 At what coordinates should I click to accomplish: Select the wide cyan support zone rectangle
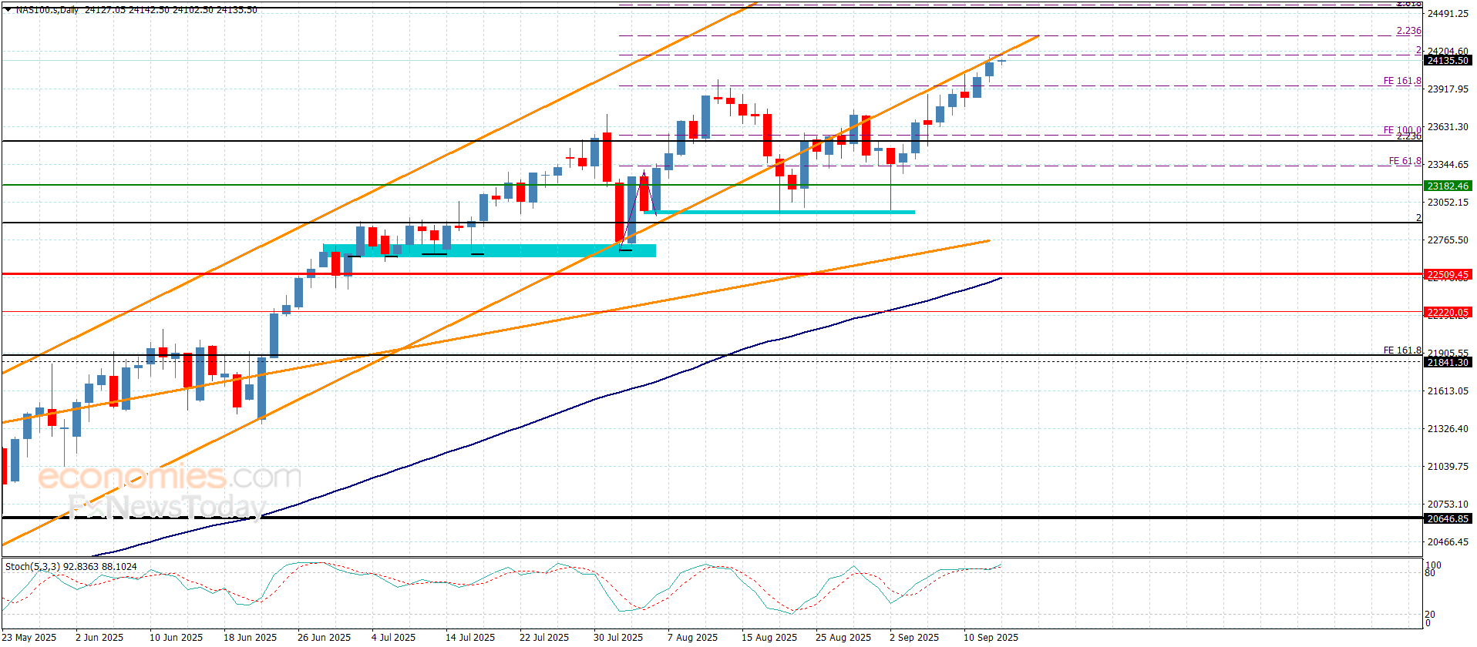point(490,250)
